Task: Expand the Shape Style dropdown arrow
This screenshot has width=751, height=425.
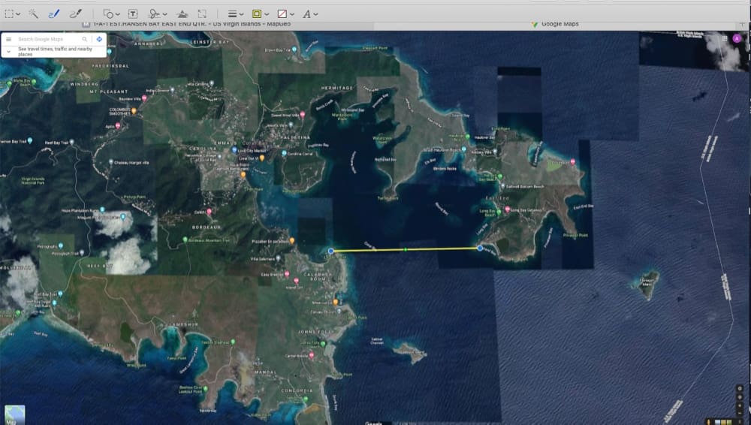Action: click(x=241, y=14)
